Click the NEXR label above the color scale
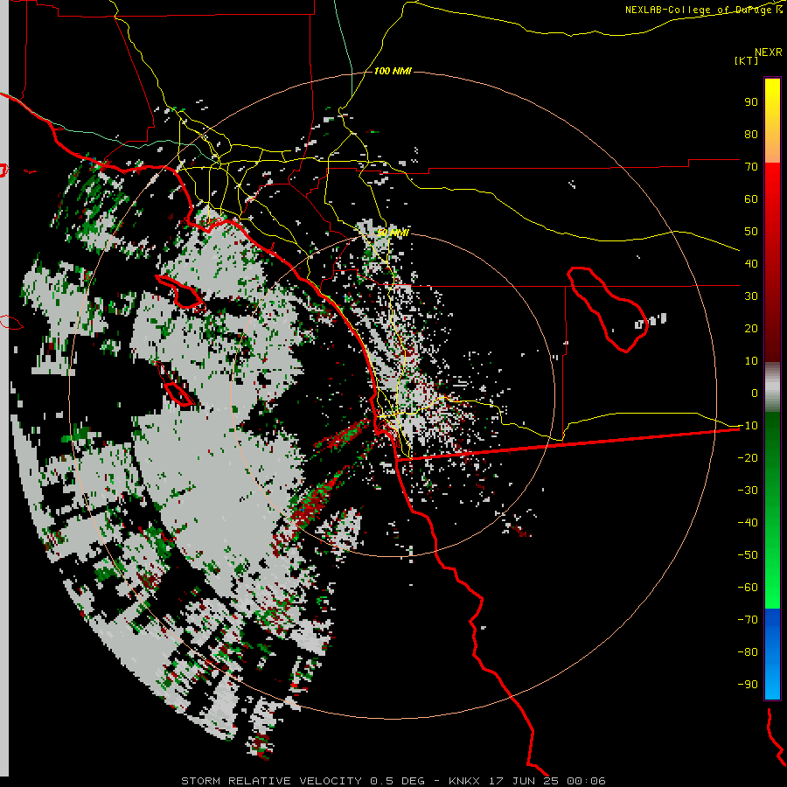 point(769,52)
